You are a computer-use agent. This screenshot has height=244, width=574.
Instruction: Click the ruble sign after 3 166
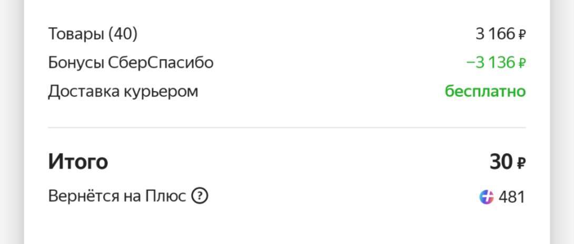point(522,35)
